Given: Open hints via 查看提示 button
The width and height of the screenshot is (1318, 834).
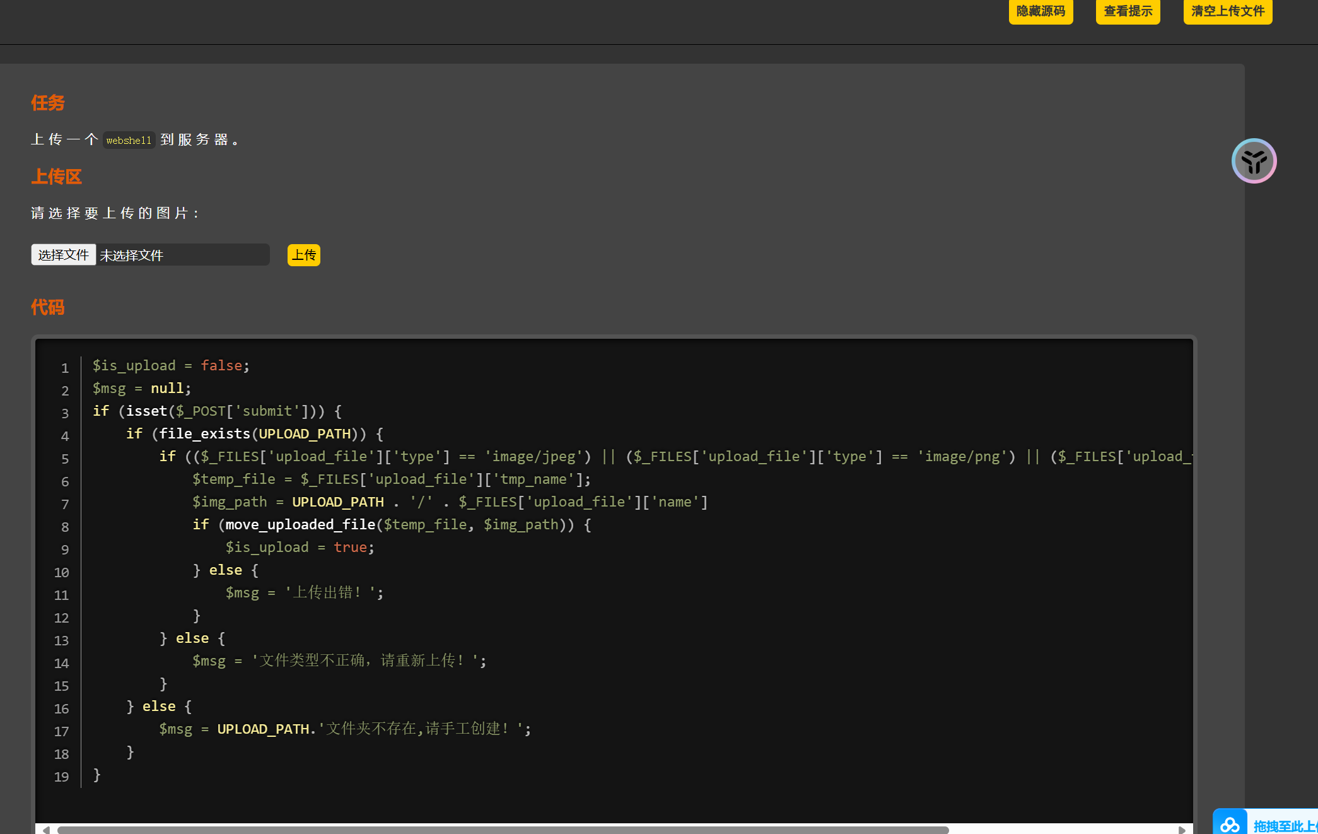Looking at the screenshot, I should coord(1128,11).
